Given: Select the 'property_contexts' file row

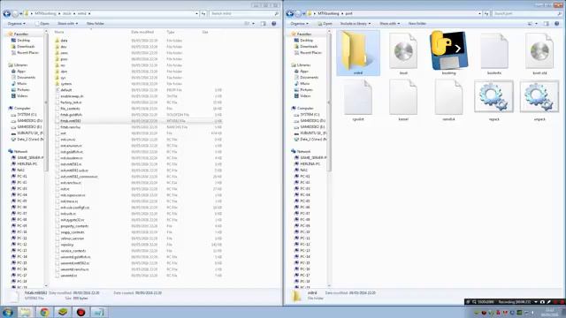Looking at the screenshot, I should coord(138,226).
